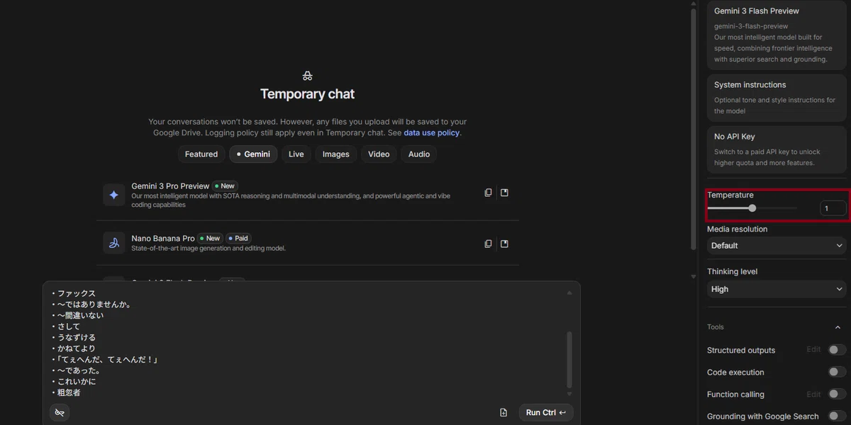Screen dimensions: 851x425
Task: Edit Structured outputs settings
Action: click(813, 350)
